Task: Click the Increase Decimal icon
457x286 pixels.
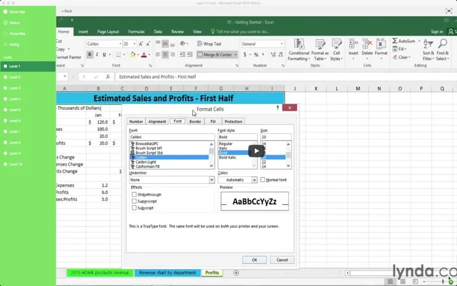Action: pos(273,54)
